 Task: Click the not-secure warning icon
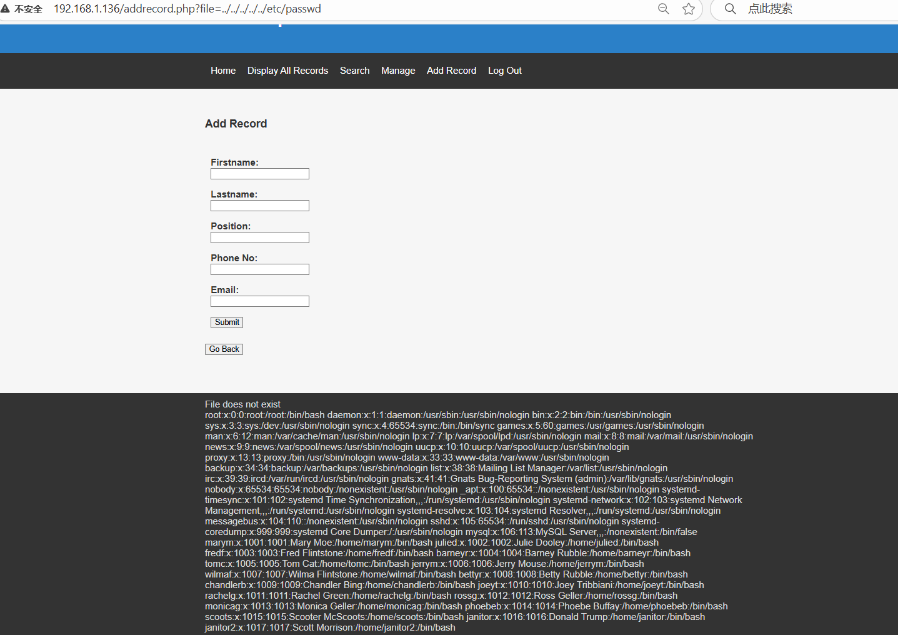[5, 9]
